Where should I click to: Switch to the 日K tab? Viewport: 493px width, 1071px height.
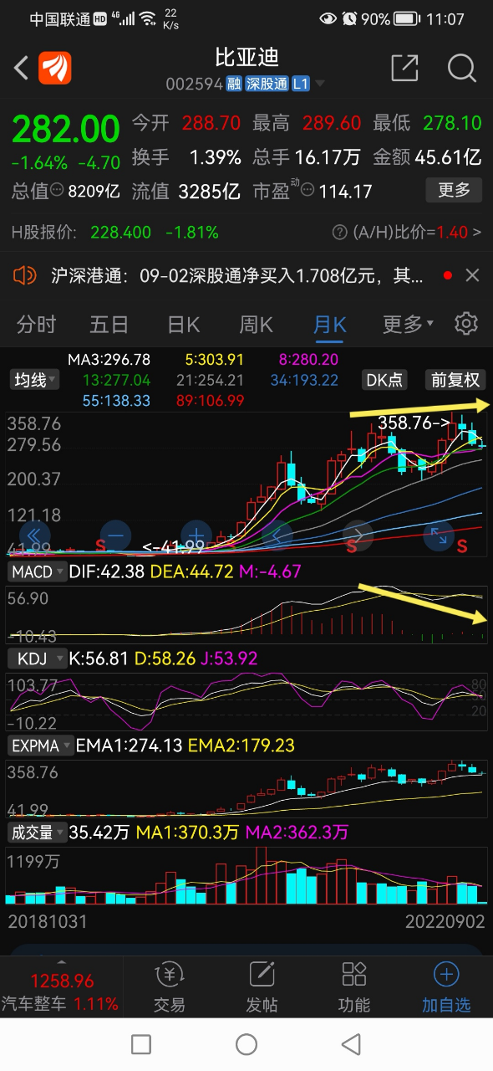pos(183,324)
